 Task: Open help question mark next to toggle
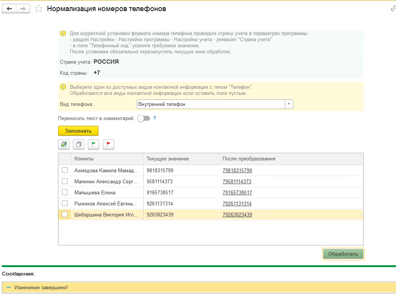[155, 119]
